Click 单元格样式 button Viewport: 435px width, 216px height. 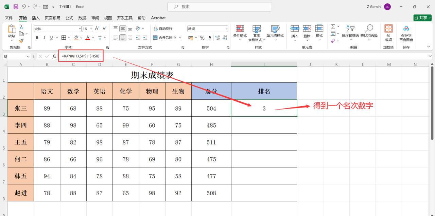coord(275,33)
